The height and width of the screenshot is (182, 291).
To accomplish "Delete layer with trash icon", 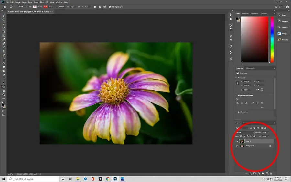I will tap(271, 173).
